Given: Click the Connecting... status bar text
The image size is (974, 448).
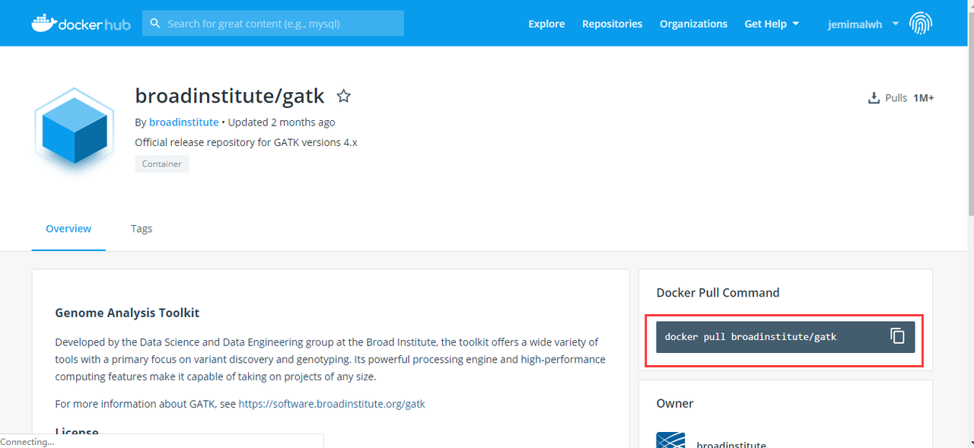Looking at the screenshot, I should [27, 442].
